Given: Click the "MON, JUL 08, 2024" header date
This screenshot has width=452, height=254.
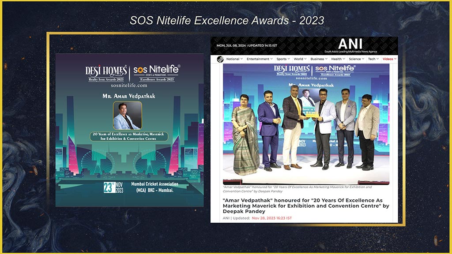Looking at the screenshot, I should 231,45.
